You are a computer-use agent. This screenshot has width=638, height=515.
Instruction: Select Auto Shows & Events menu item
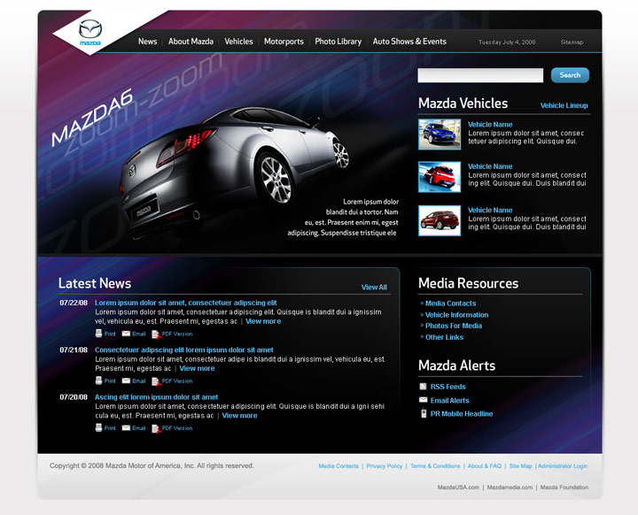[409, 42]
